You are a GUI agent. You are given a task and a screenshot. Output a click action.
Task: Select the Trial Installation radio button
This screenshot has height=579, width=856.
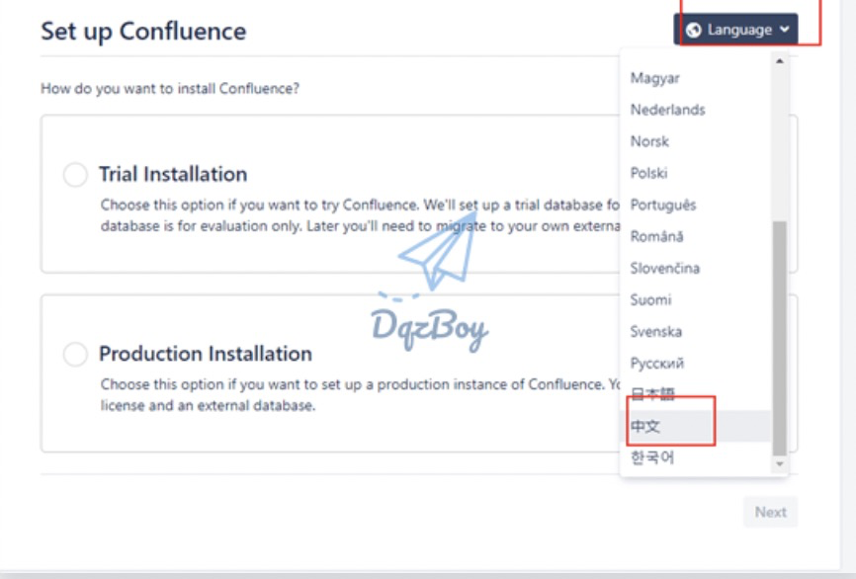pyautogui.click(x=75, y=175)
